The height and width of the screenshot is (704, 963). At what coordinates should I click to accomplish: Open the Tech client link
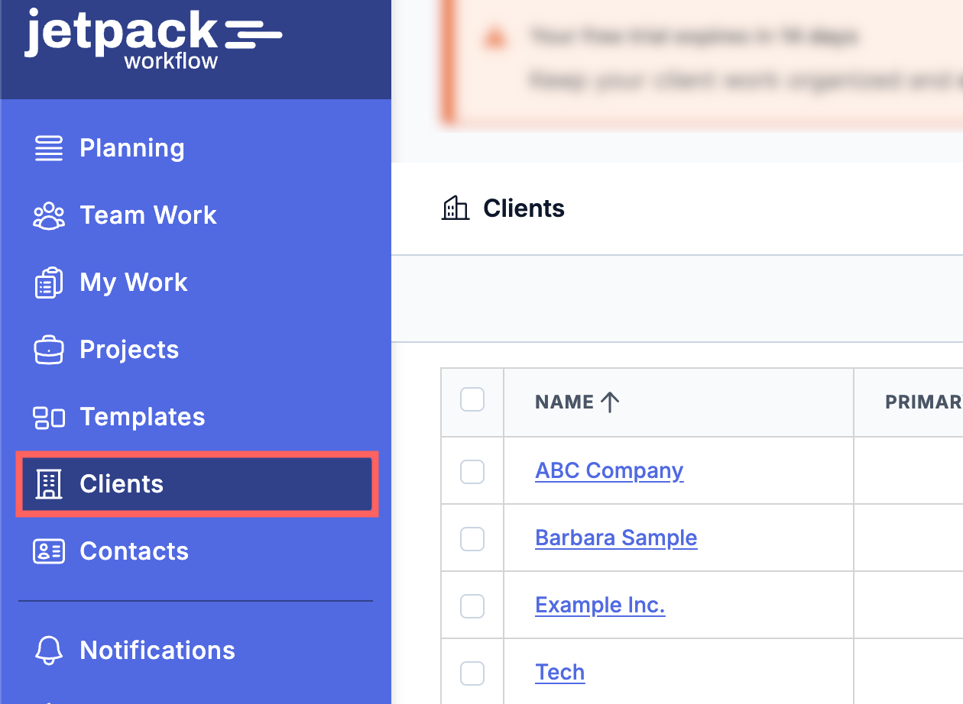click(559, 672)
